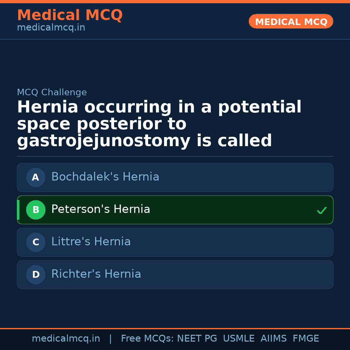The image size is (350, 350).
Task: Click the hernia question heading text
Action: point(159,124)
